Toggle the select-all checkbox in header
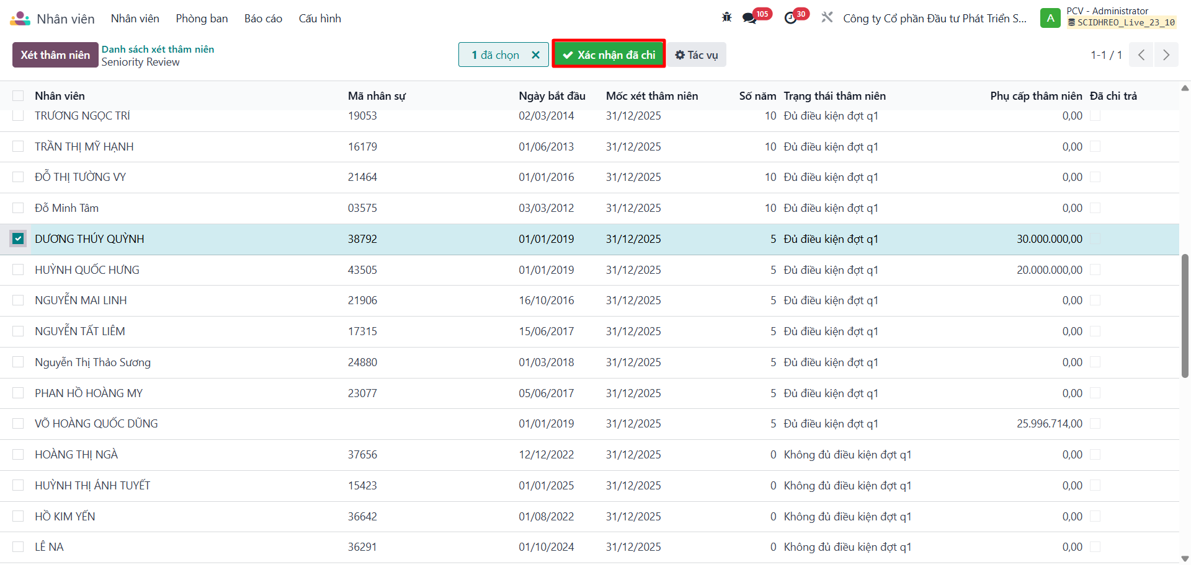Image resolution: width=1191 pixels, height=565 pixels. coord(18,96)
